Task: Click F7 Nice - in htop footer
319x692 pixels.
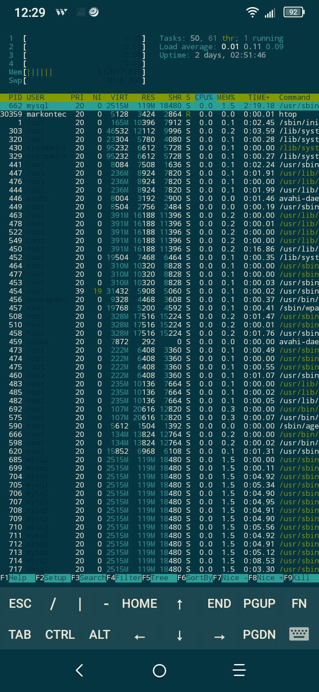Action: pos(230,578)
